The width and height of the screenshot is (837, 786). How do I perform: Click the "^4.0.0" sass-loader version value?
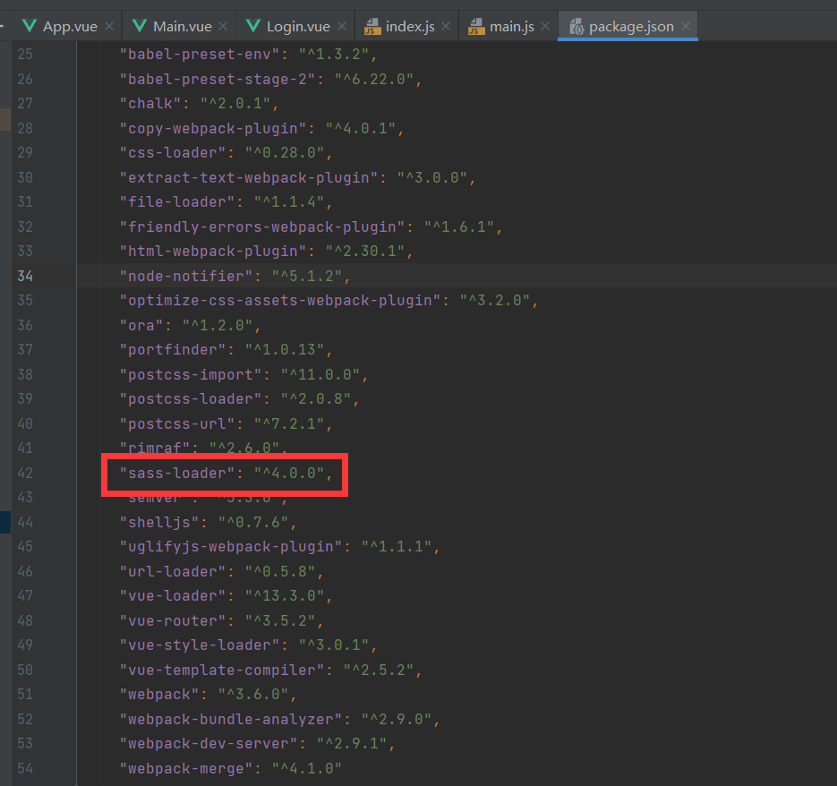(289, 473)
